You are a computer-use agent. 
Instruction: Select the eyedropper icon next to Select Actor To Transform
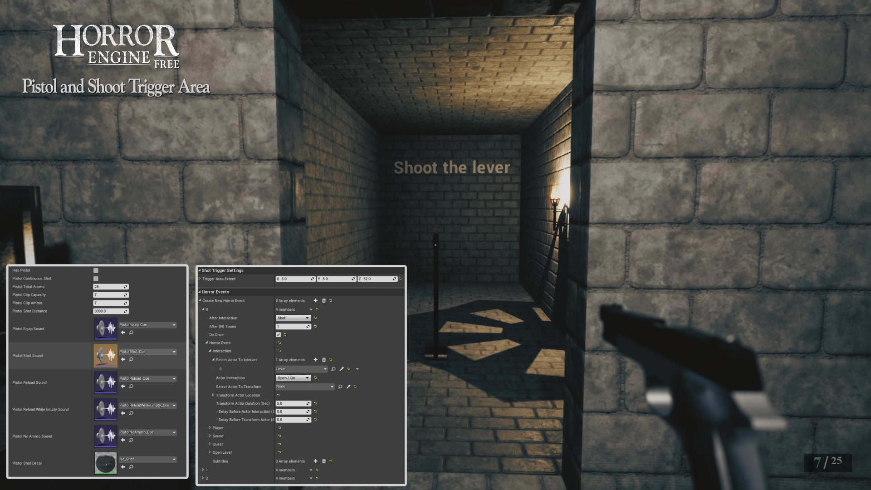[347, 387]
